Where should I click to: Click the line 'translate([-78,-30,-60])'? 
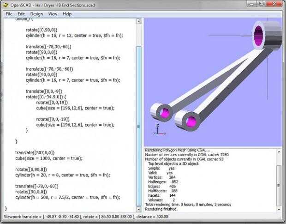pyautogui.click(x=49, y=69)
